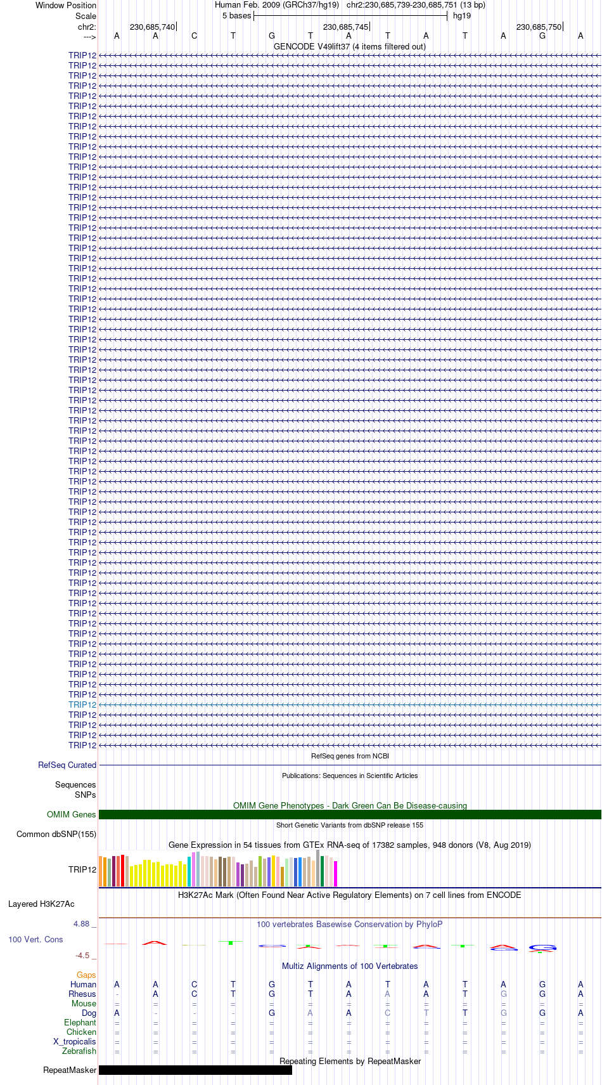Screen dimensions: 602x1085
Task: Click position marker 230,685,740
Action: coord(153,27)
